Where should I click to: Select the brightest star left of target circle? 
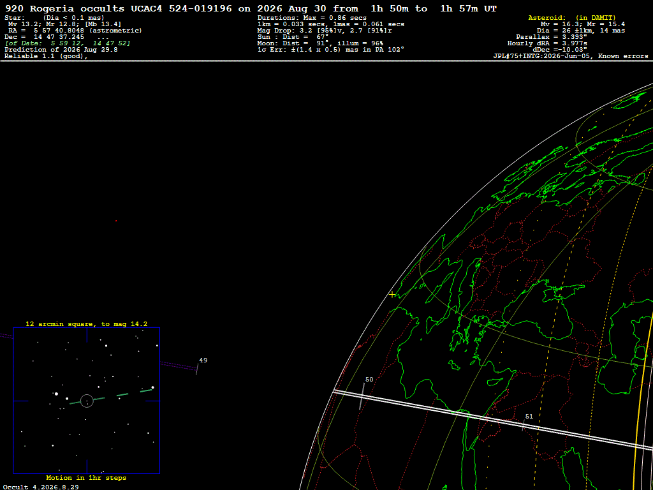point(56,393)
